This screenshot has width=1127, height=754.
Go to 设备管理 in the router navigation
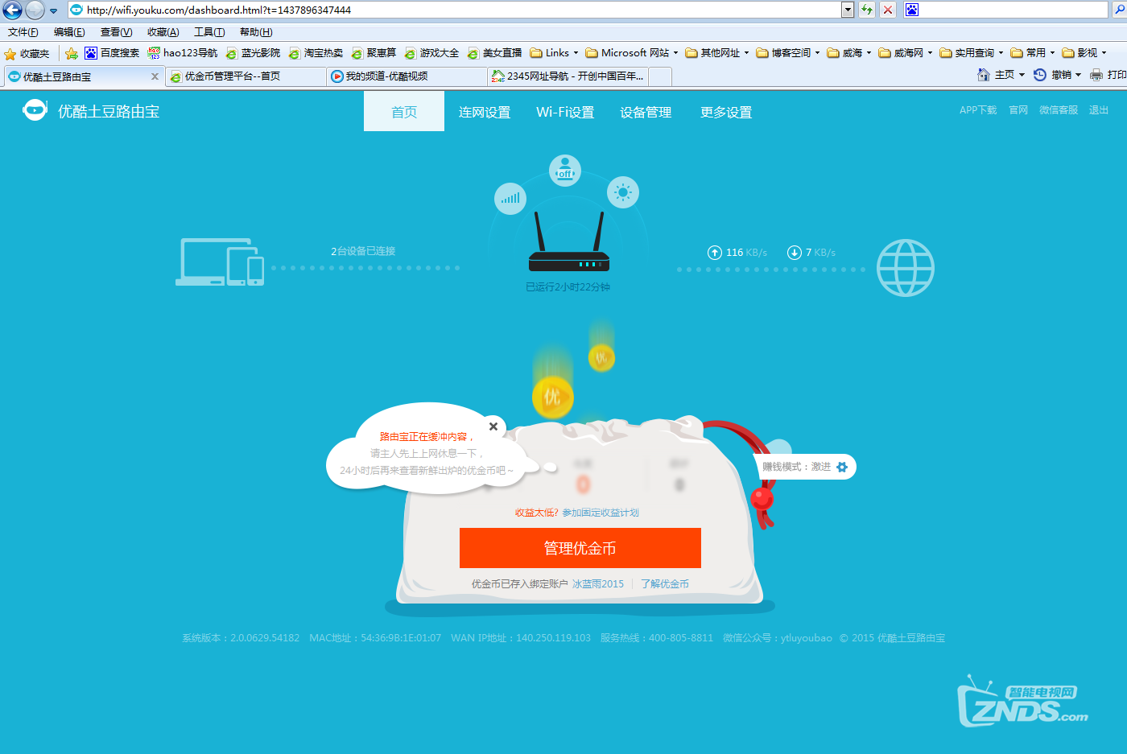click(646, 112)
